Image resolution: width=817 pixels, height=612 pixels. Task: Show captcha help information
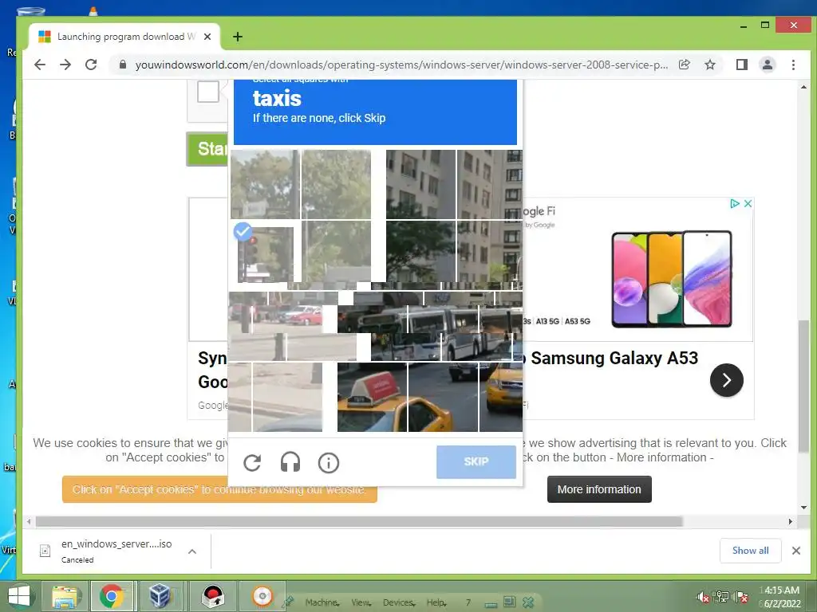point(328,462)
